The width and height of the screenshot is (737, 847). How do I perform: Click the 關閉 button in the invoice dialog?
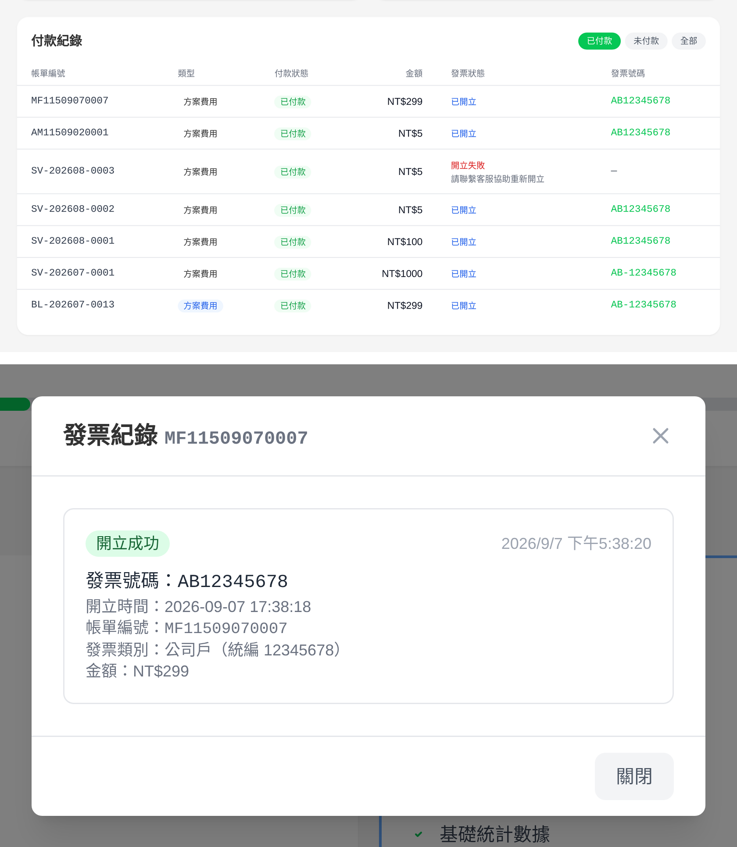point(634,776)
